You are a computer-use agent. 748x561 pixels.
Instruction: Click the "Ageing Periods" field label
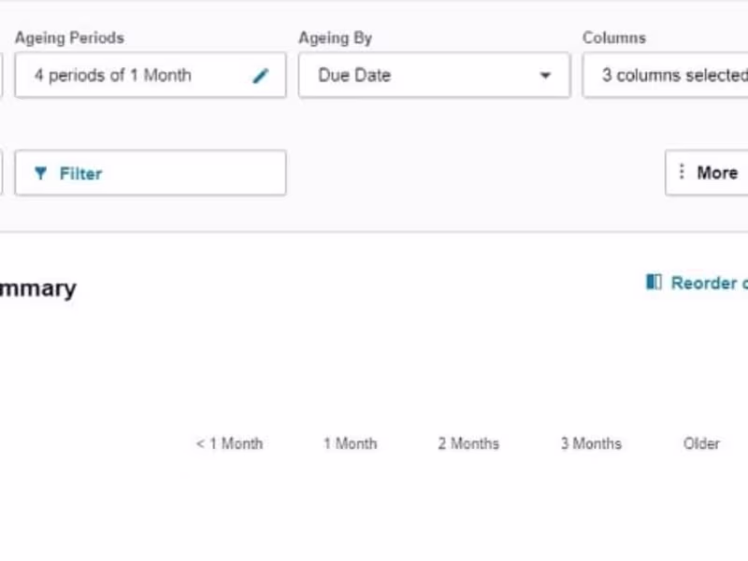[x=69, y=38]
